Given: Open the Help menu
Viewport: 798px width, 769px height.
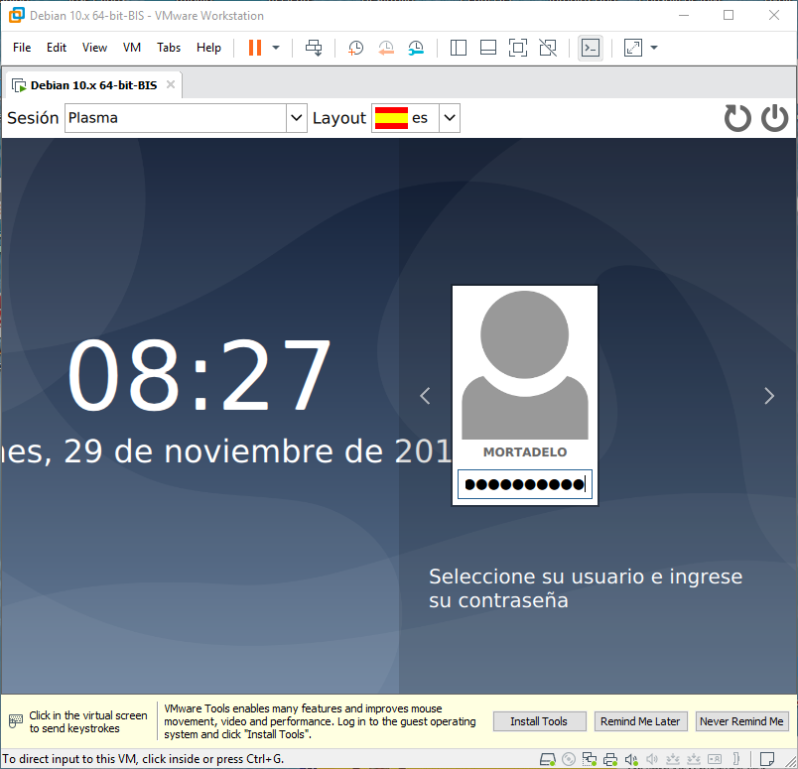Looking at the screenshot, I should pos(208,48).
